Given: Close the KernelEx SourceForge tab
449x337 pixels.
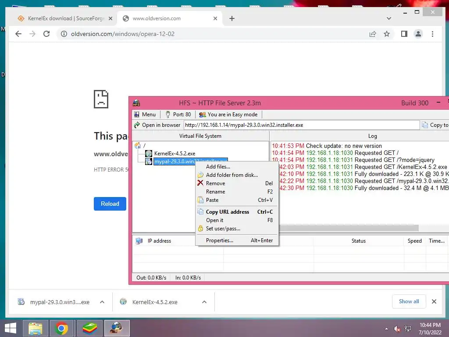Looking at the screenshot, I should [x=110, y=18].
